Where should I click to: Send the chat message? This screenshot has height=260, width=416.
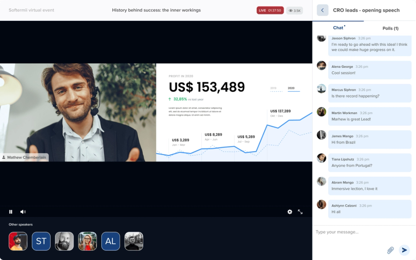tap(404, 250)
